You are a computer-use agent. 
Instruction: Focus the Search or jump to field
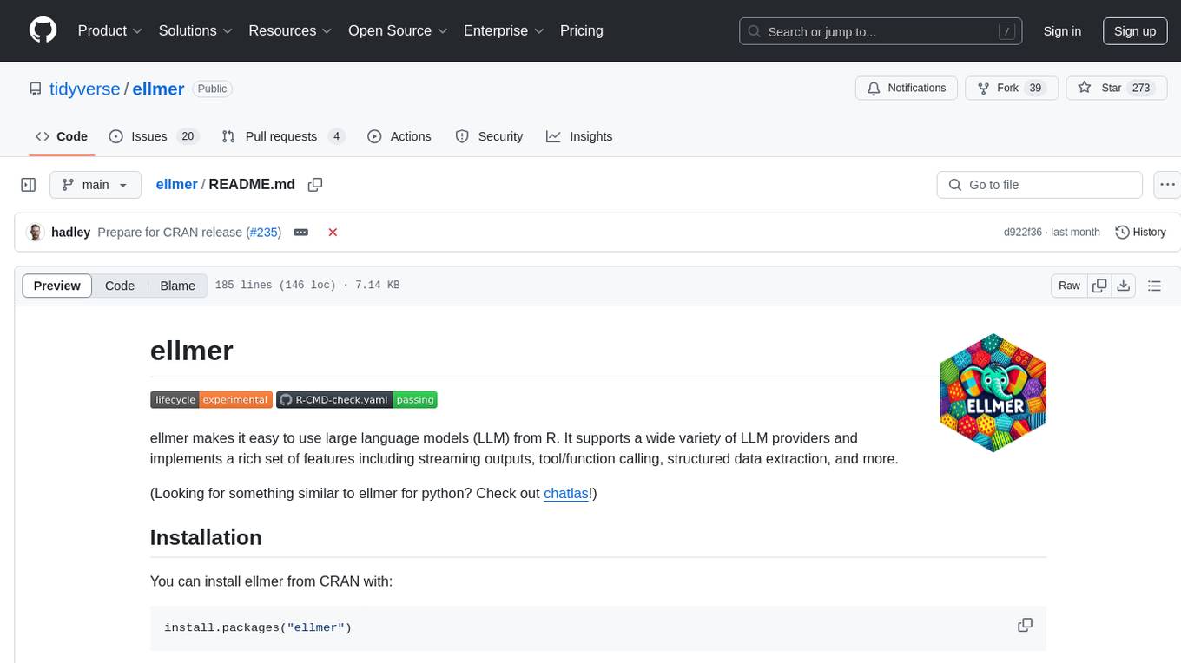click(x=882, y=31)
